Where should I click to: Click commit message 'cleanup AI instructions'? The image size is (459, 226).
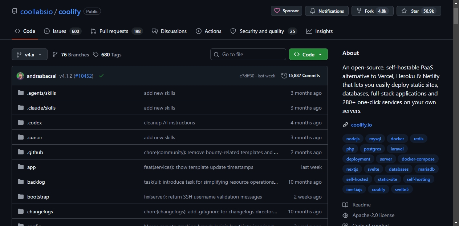pyautogui.click(x=170, y=123)
